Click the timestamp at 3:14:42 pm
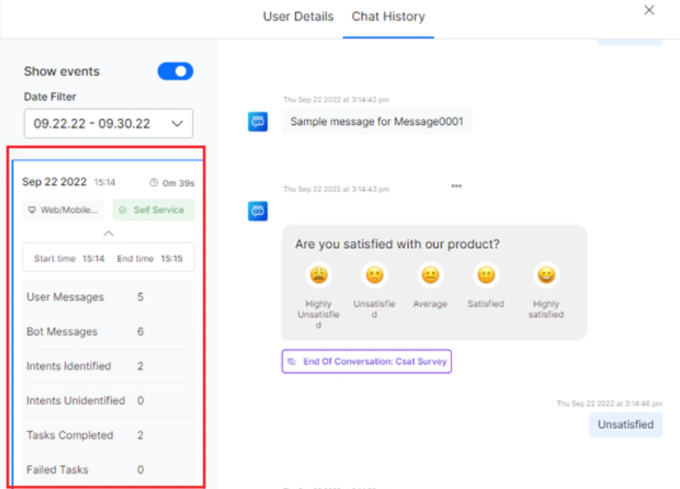Image resolution: width=680 pixels, height=489 pixels. (336, 100)
